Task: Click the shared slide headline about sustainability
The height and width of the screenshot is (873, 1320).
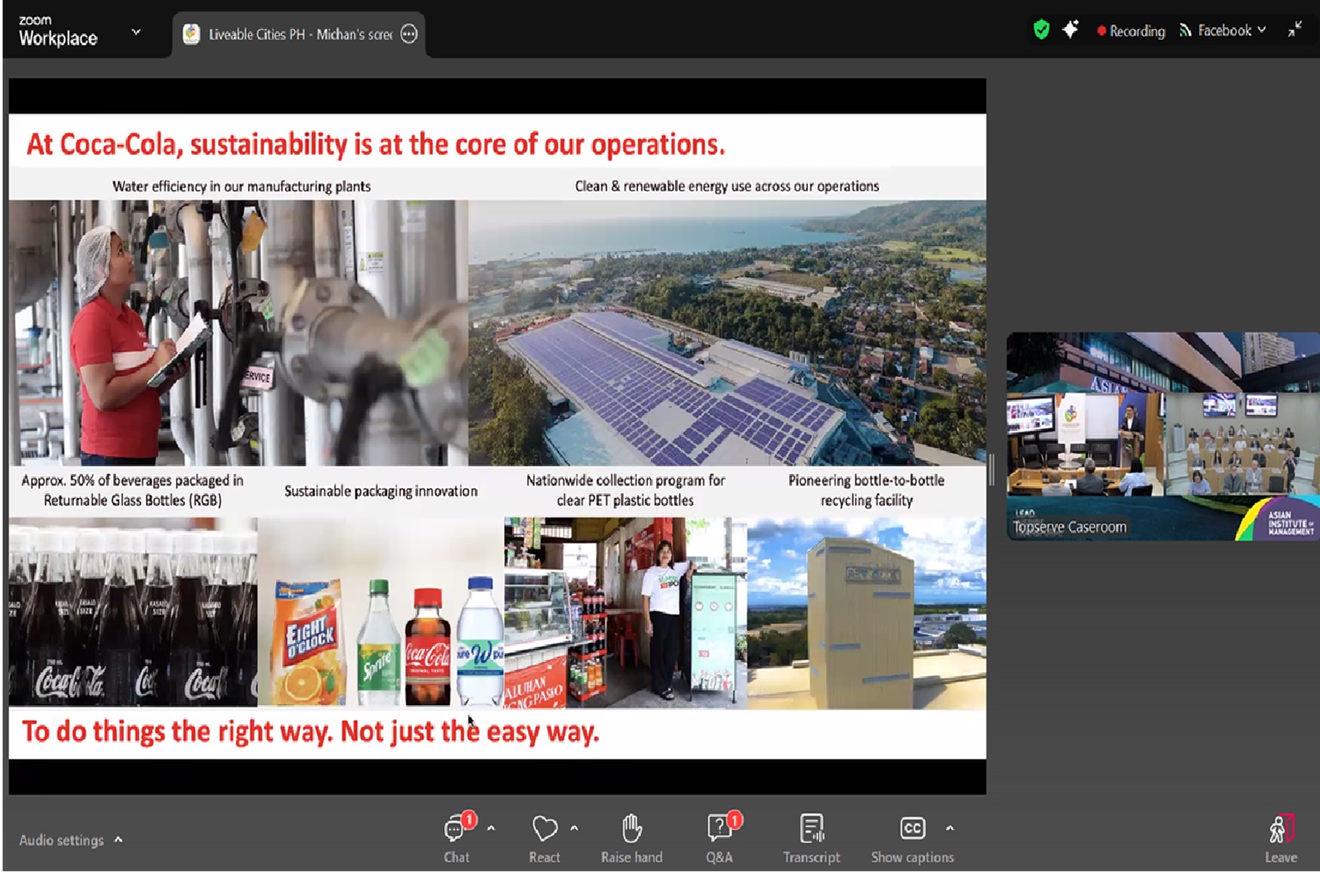Action: pyautogui.click(x=376, y=144)
